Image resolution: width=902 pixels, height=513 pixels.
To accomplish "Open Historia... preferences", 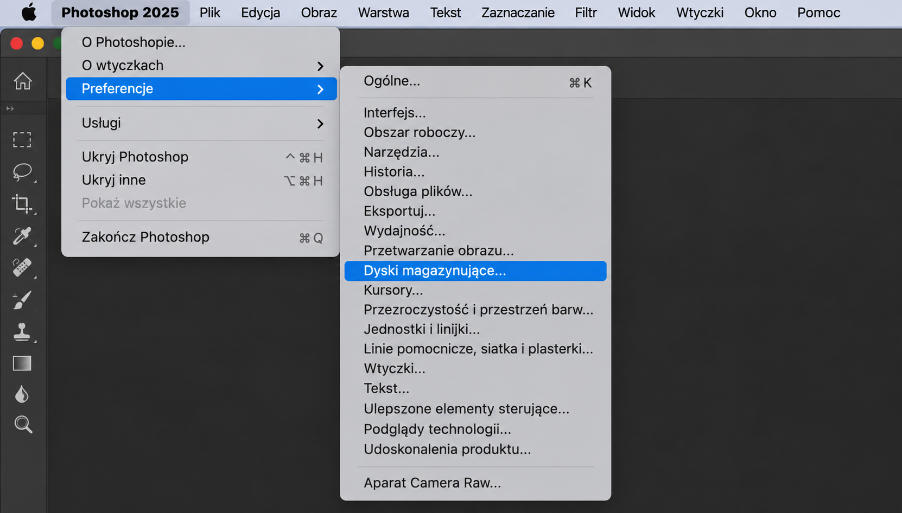I will 475,172.
